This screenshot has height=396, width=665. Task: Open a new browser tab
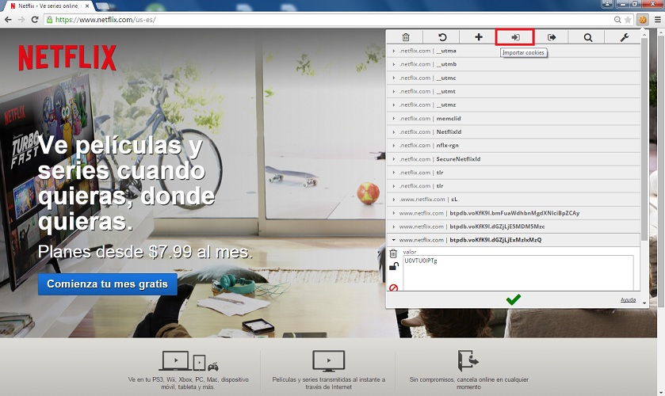tap(101, 6)
